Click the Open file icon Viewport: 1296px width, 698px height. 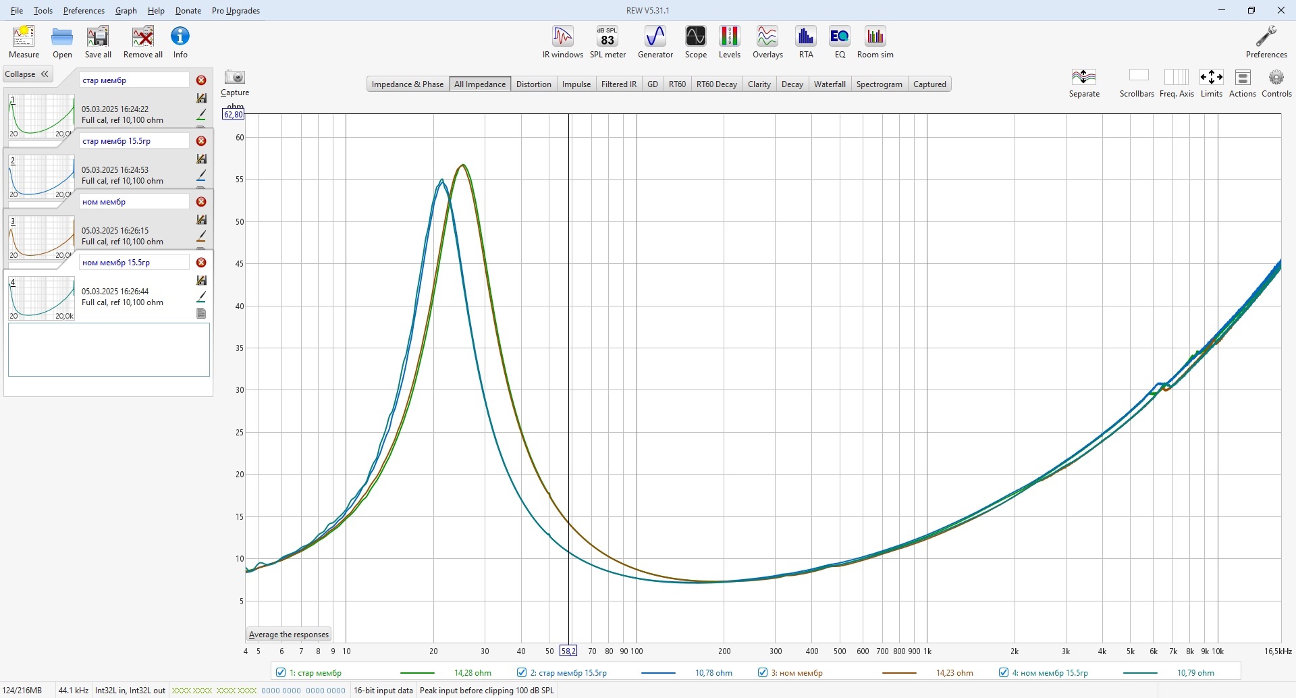(x=62, y=42)
